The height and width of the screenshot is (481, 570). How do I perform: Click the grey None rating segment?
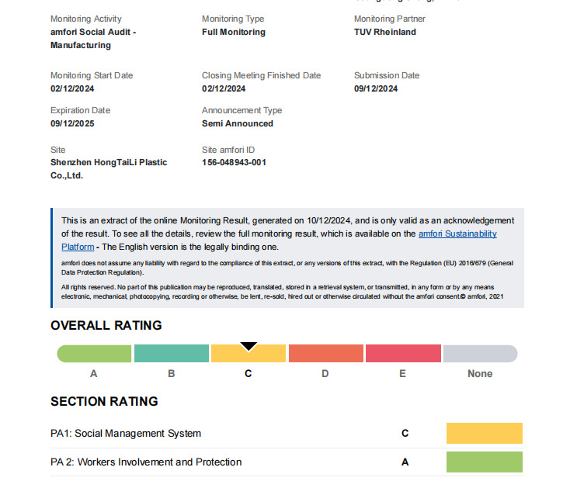click(480, 354)
